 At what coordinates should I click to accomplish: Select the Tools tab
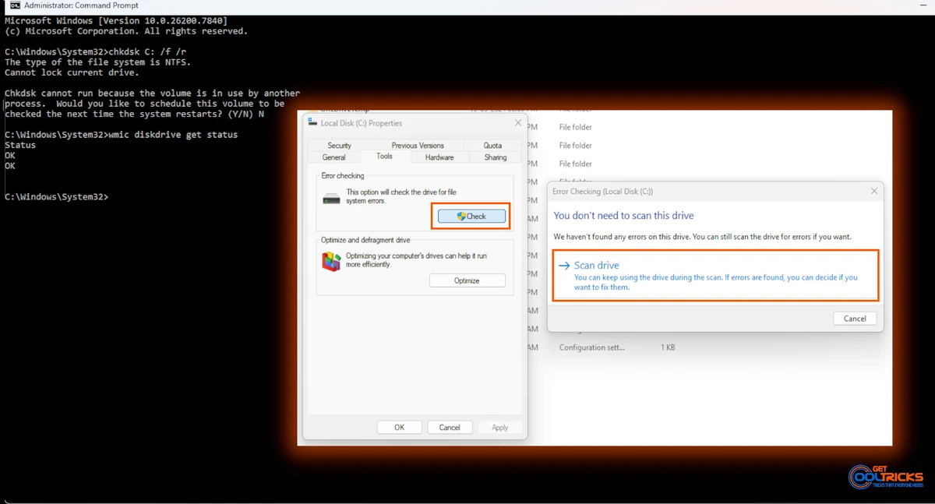384,157
